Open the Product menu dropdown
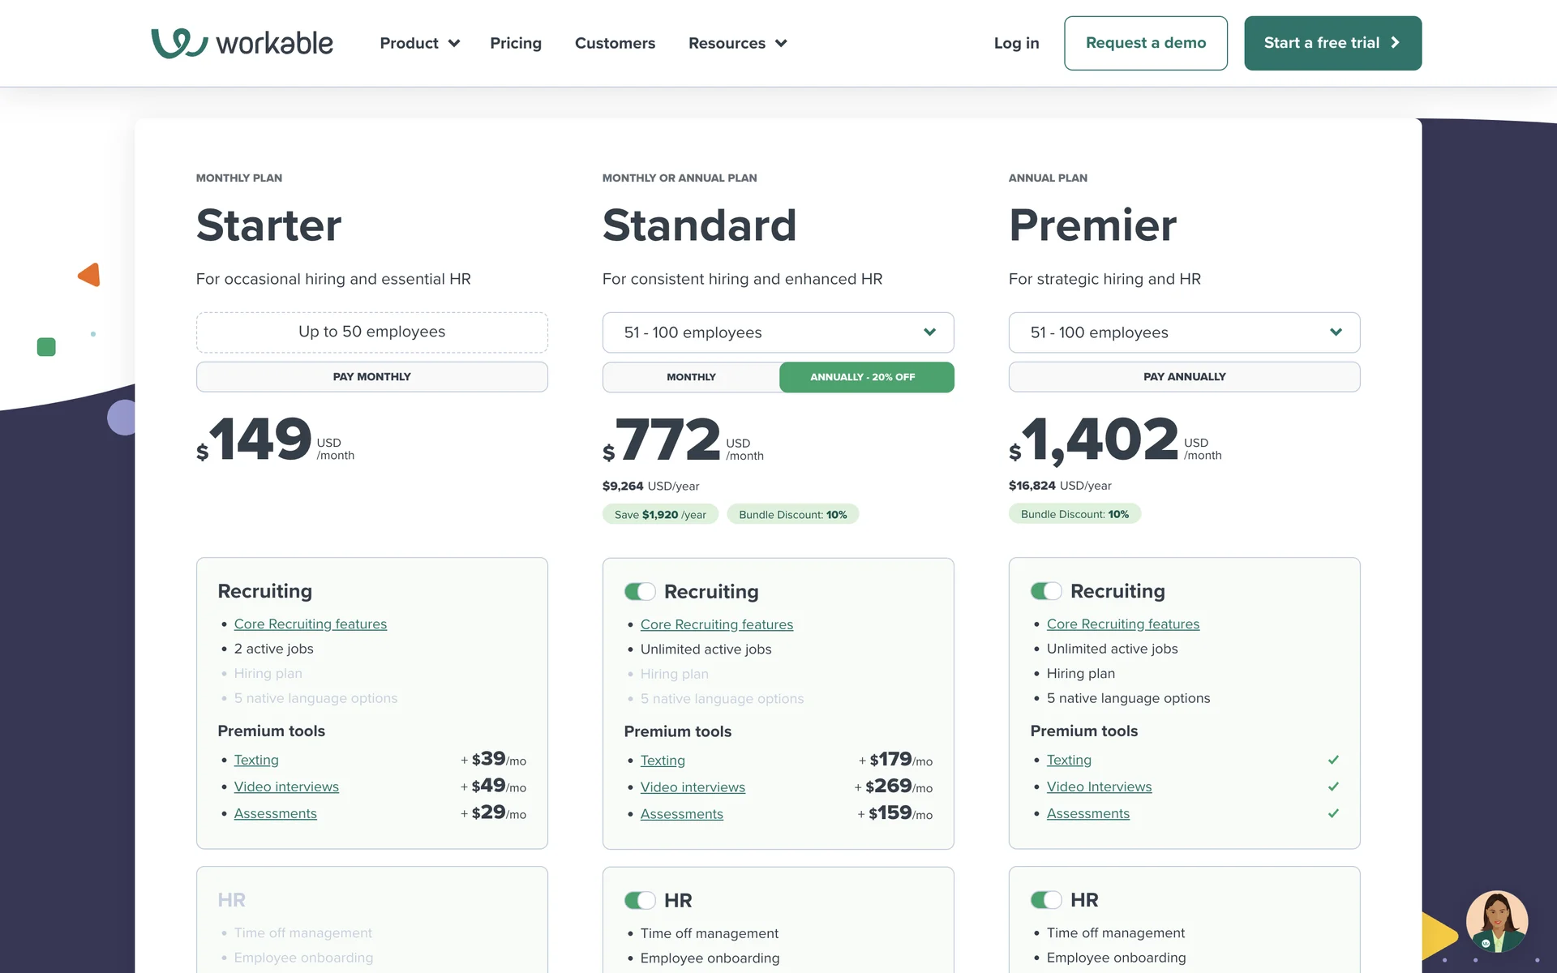The height and width of the screenshot is (973, 1557). (419, 43)
